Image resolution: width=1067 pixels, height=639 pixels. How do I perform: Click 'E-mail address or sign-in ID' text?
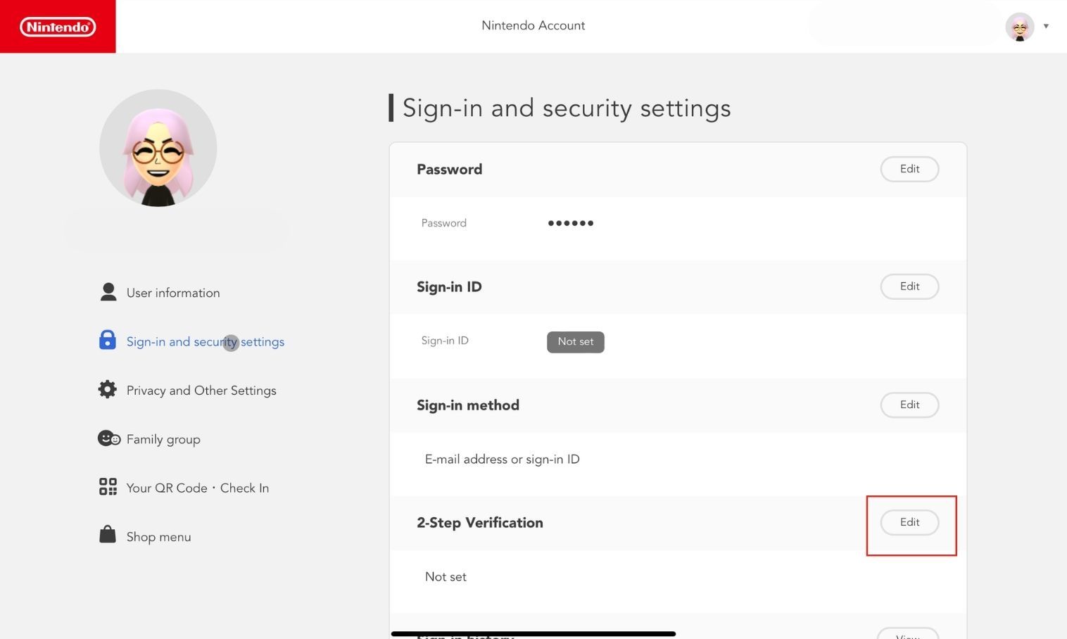click(503, 460)
